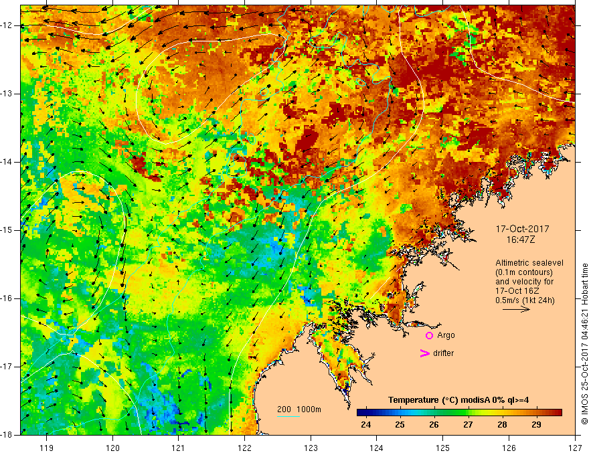Click the longitude label '122'
The image size is (589, 455).
tap(244, 448)
